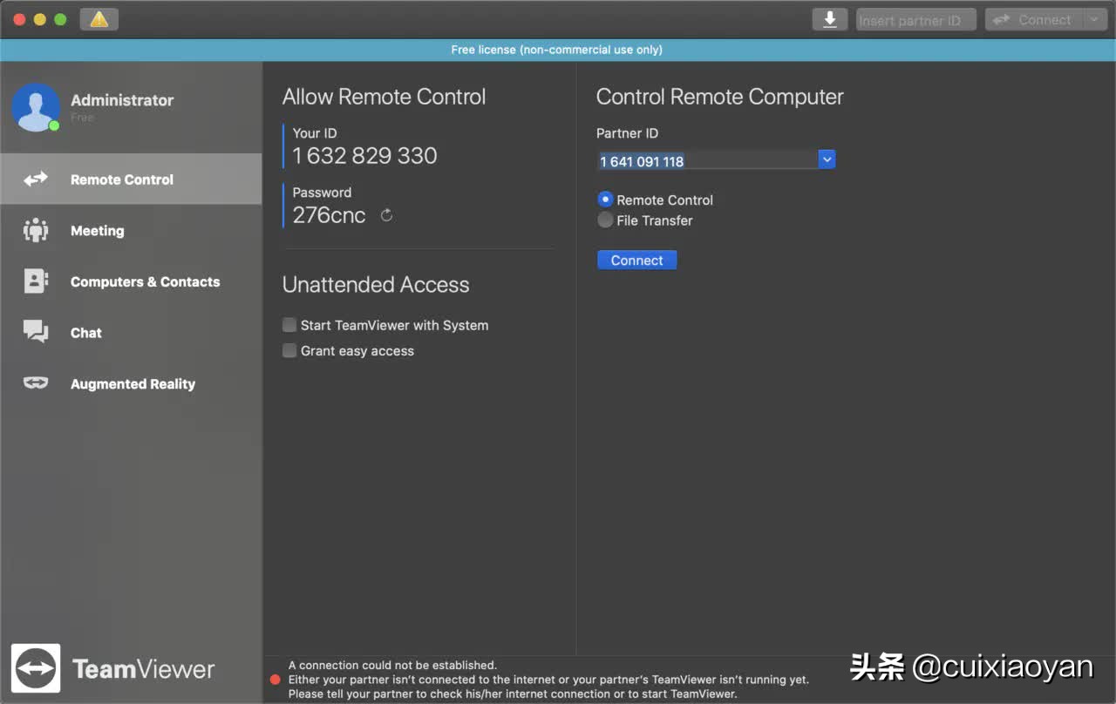Click the TeamViewer logo at bottom left

point(36,668)
